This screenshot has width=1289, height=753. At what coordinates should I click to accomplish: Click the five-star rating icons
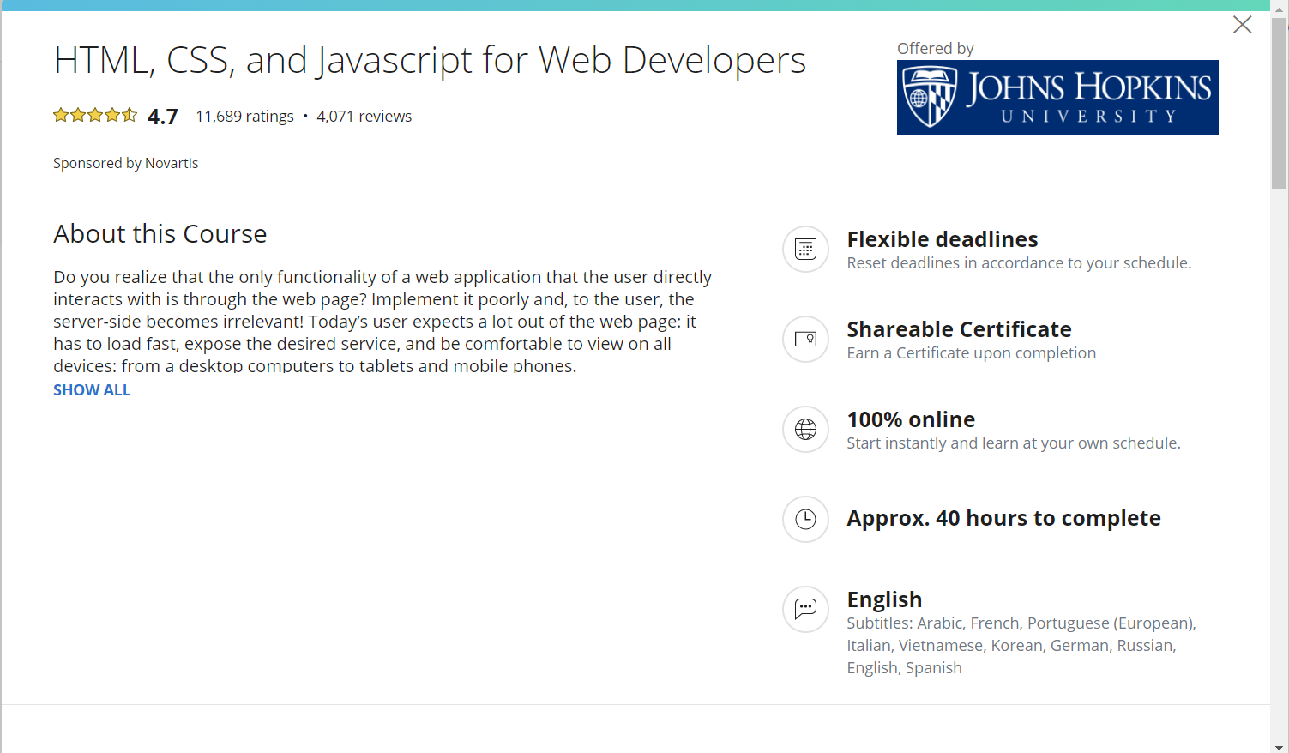[95, 115]
